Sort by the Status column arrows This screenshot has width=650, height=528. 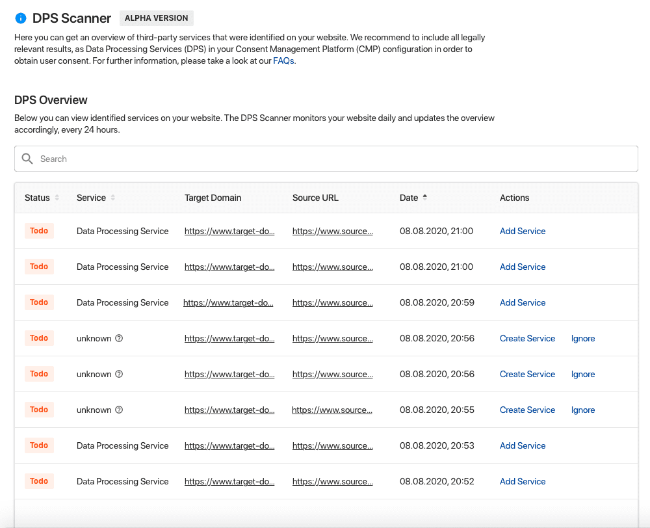(57, 198)
